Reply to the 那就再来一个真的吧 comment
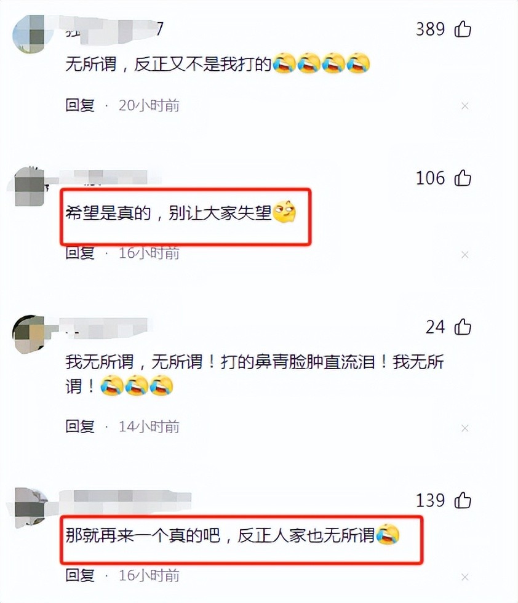Image resolution: width=518 pixels, height=603 pixels. tap(80, 575)
